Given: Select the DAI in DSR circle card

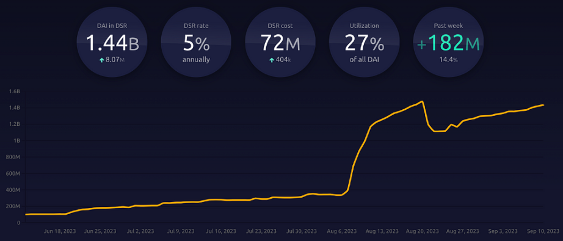Looking at the screenshot, I should 112,42.
